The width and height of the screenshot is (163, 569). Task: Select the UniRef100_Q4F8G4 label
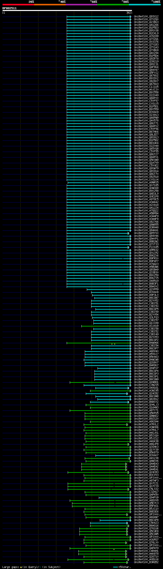pyautogui.click(x=146, y=67)
